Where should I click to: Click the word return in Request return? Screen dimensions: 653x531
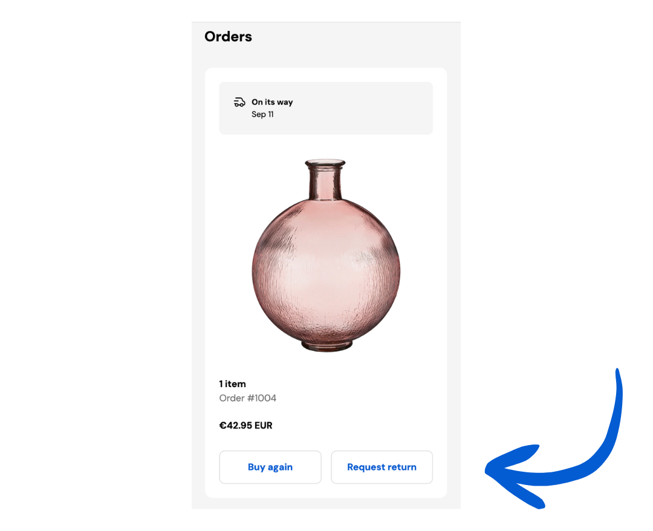402,467
